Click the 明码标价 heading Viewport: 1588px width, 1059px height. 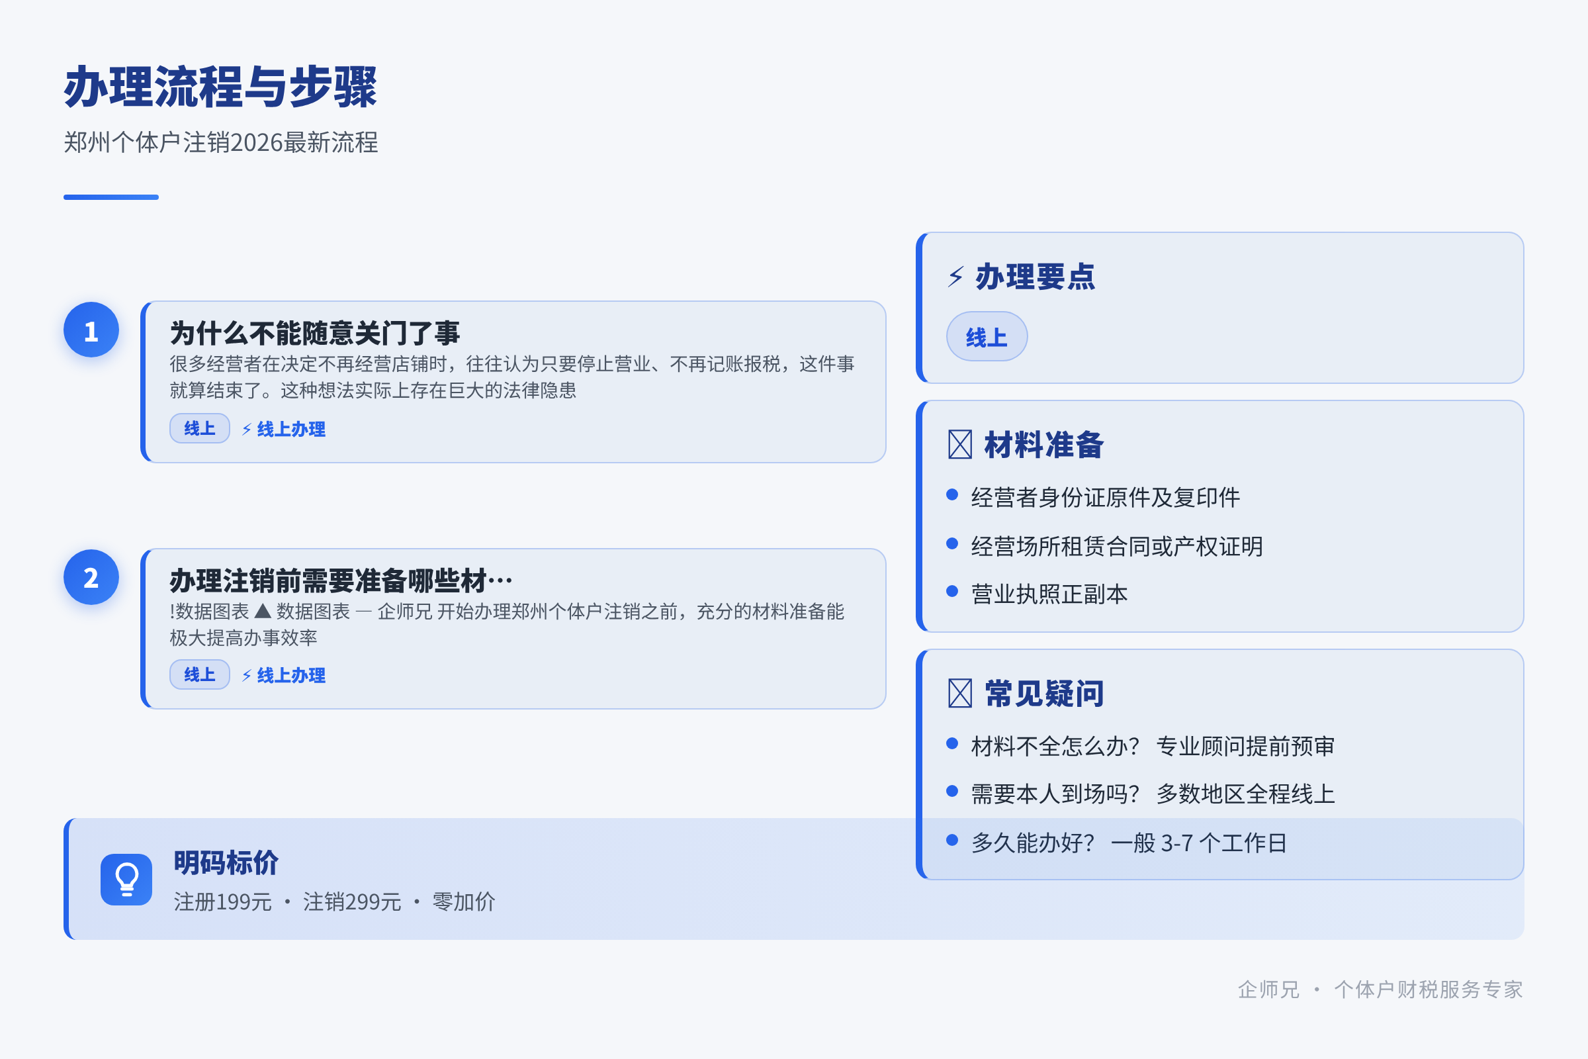point(226,862)
